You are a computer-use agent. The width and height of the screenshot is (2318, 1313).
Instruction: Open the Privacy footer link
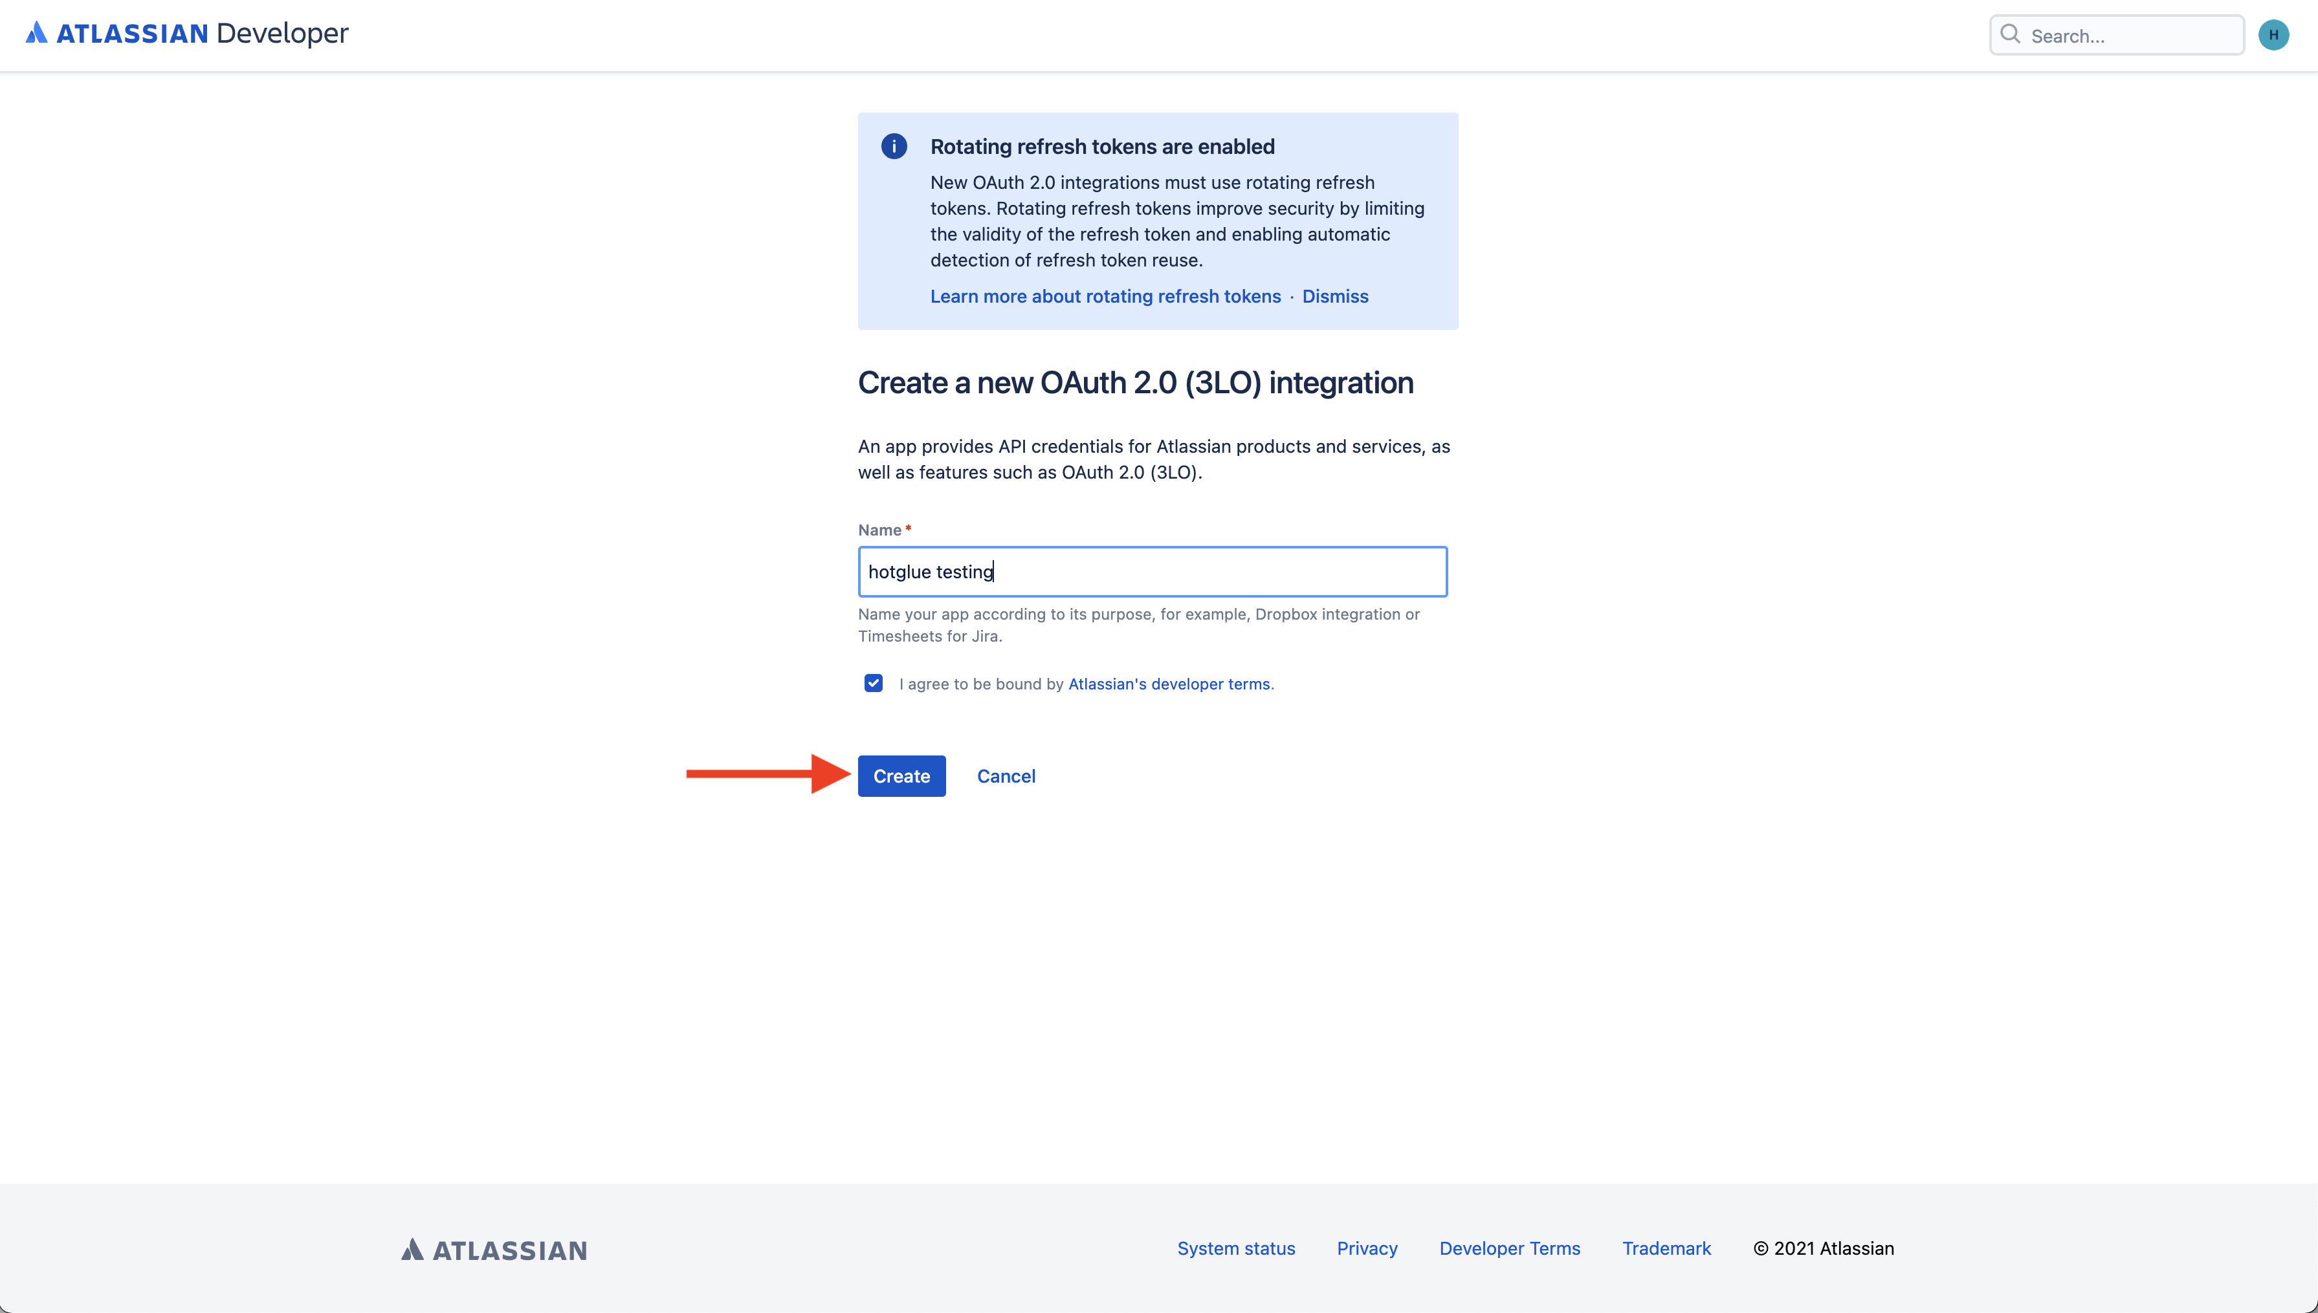tap(1367, 1248)
